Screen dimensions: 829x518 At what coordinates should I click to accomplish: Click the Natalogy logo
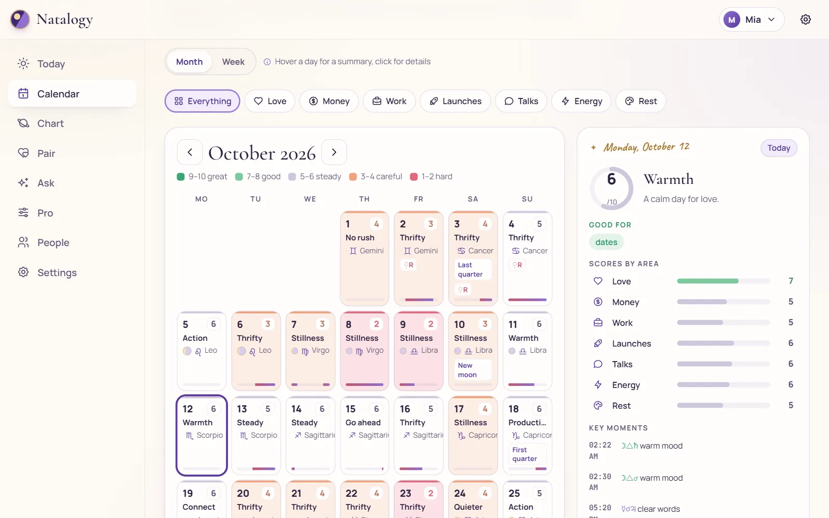click(x=52, y=20)
